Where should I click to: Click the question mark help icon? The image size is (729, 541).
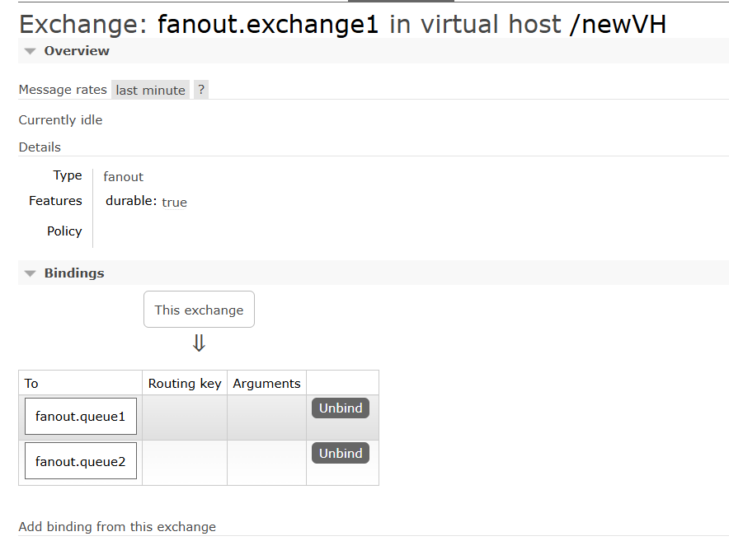(x=200, y=90)
